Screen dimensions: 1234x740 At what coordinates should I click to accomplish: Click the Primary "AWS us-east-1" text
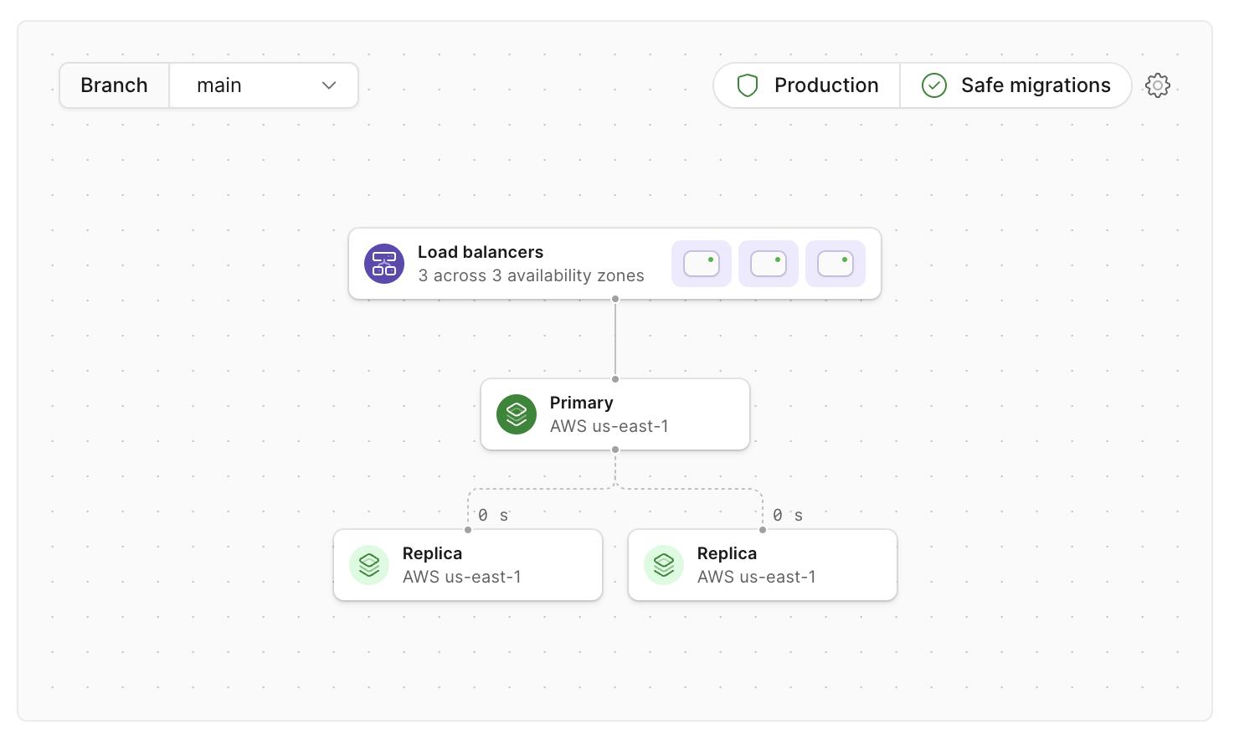pos(609,426)
